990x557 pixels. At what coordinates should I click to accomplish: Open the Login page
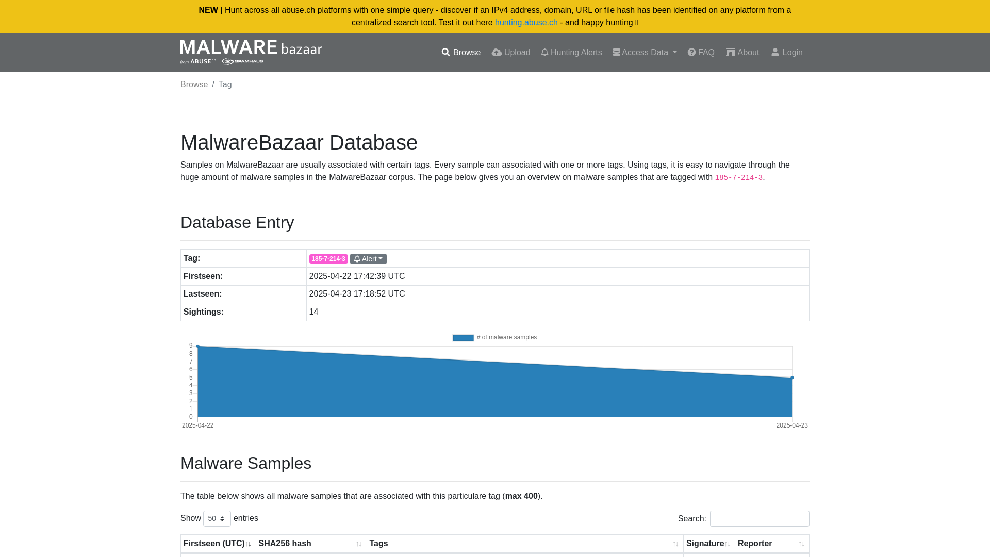pos(787,53)
